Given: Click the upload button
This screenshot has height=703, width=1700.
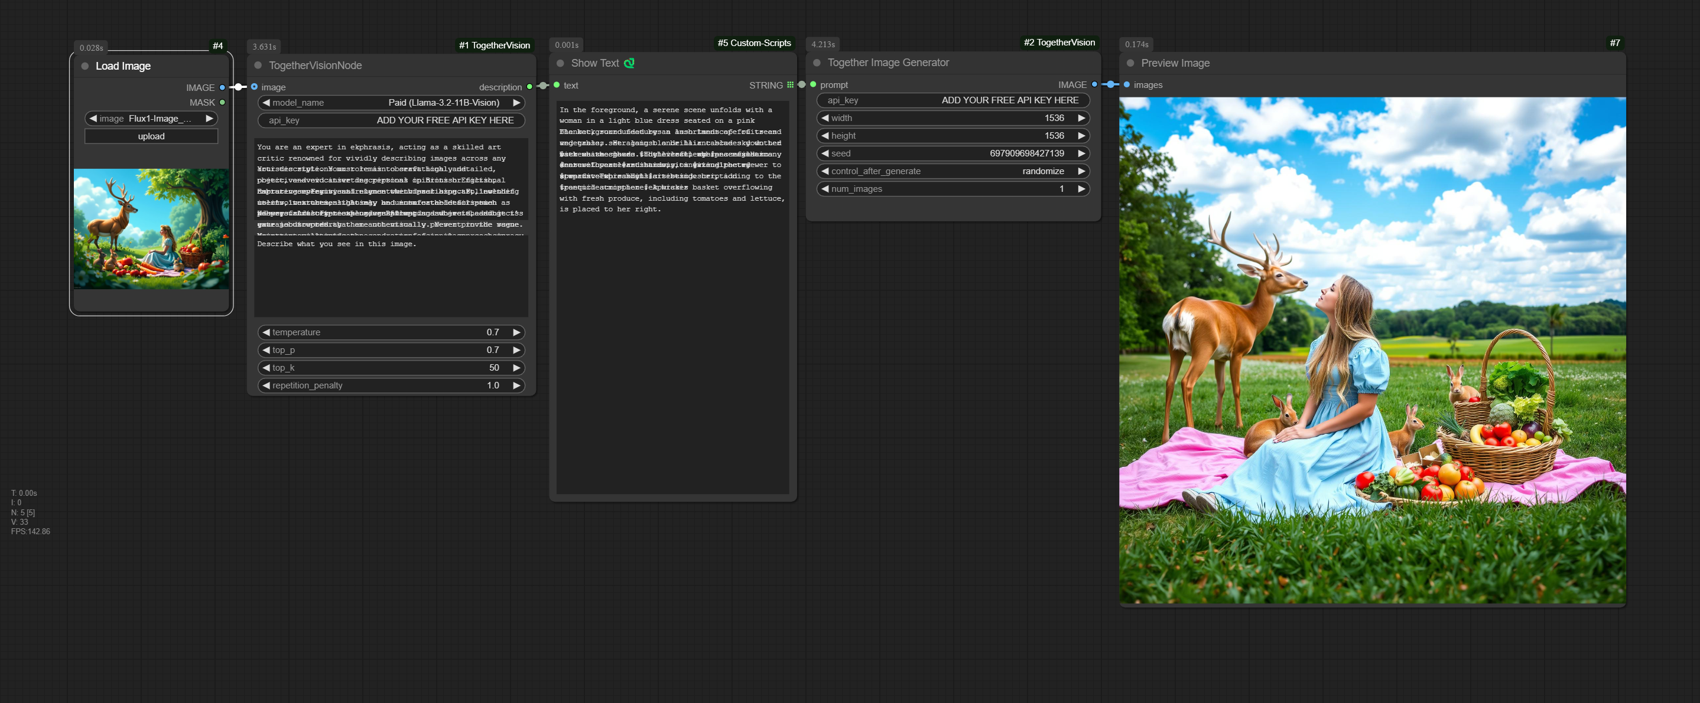Looking at the screenshot, I should 151,136.
